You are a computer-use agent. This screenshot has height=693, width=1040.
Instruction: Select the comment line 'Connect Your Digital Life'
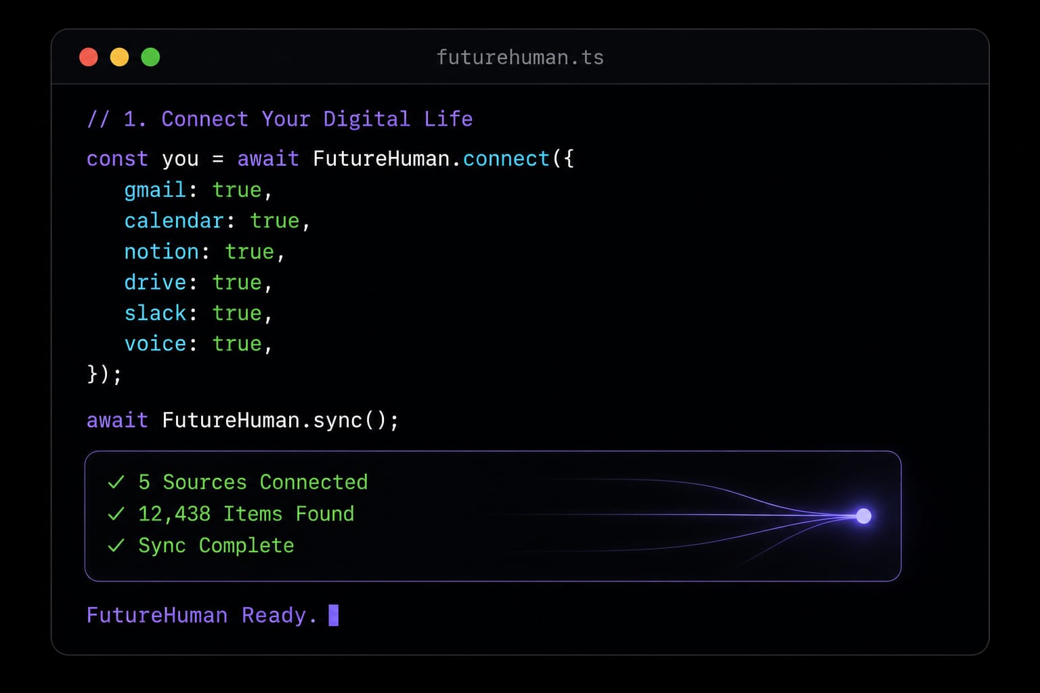click(280, 119)
